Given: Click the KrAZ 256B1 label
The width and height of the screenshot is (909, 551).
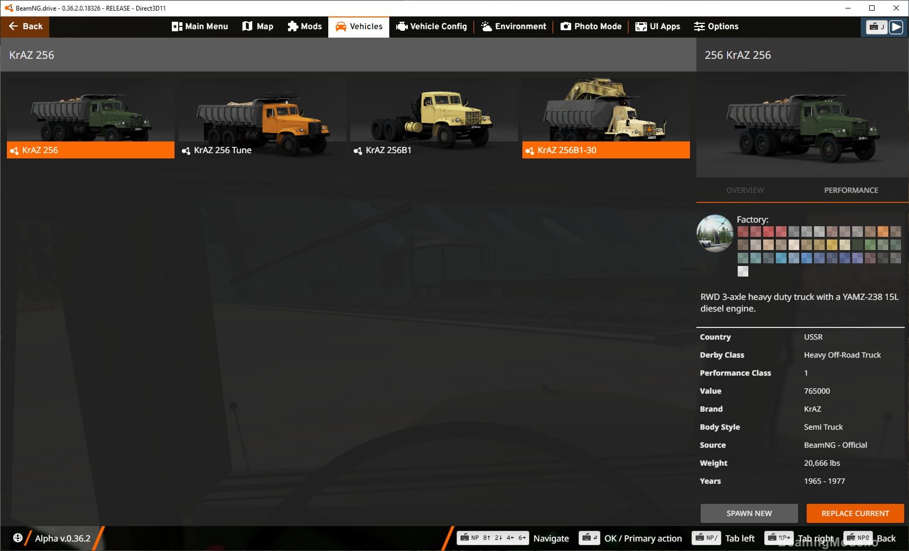Looking at the screenshot, I should tap(389, 150).
